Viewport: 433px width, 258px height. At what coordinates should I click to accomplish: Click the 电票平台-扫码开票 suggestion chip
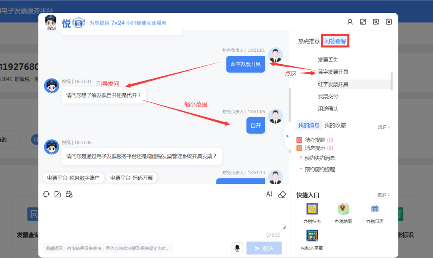pos(132,178)
